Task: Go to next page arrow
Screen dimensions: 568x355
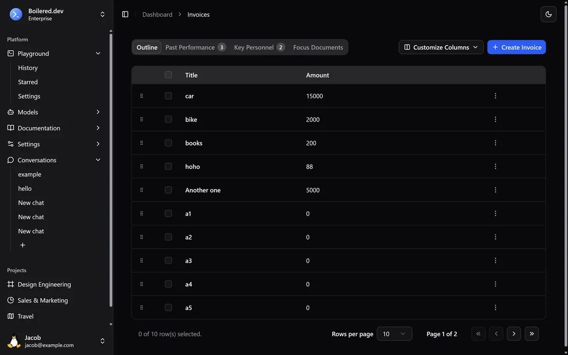Action: (x=514, y=334)
